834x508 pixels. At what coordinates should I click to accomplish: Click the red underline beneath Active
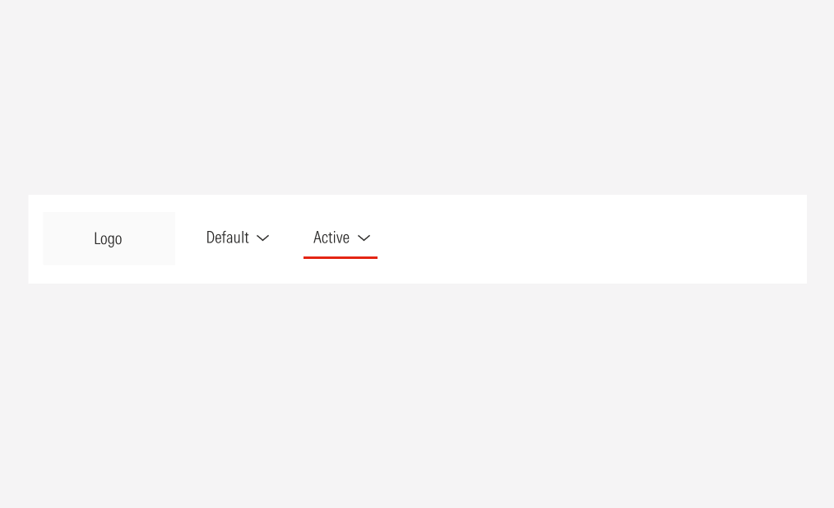tap(341, 257)
